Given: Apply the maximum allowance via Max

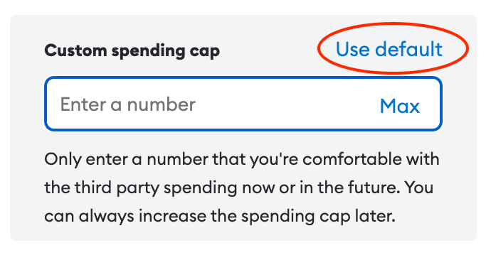Looking at the screenshot, I should point(400,107).
